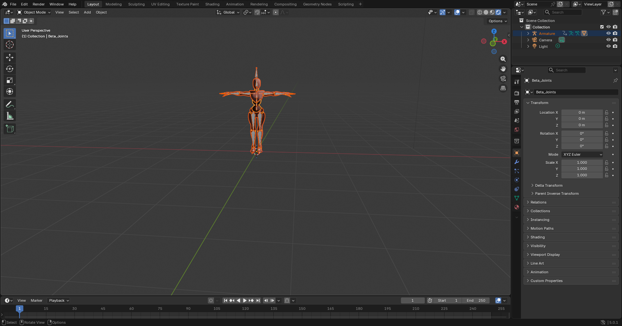This screenshot has width=622, height=326.
Task: Play the animation forward
Action: click(245, 300)
